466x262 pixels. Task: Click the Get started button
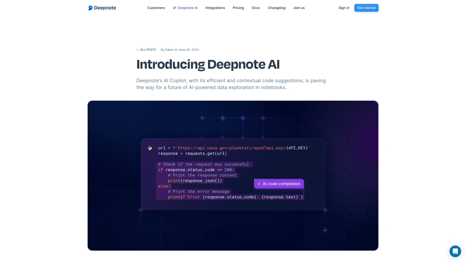click(366, 8)
